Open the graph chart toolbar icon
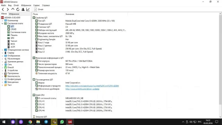This screenshot has width=222, height=125. tap(28, 9)
